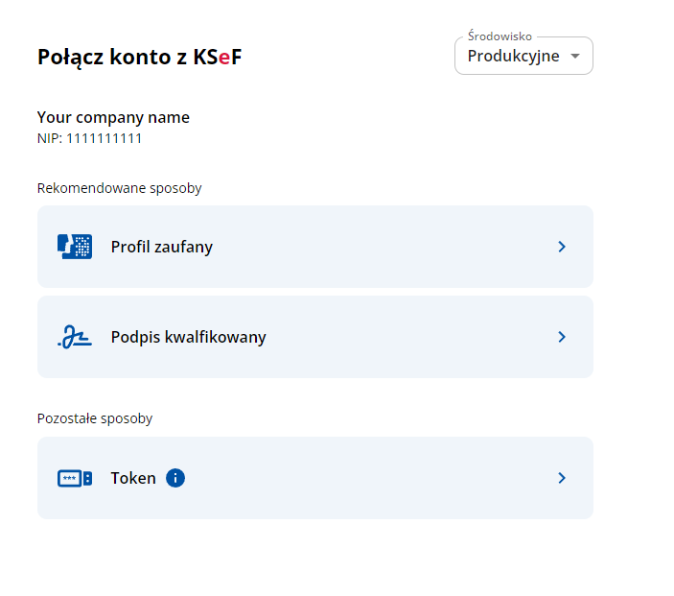Image resolution: width=674 pixels, height=596 pixels.
Task: Choose the Podpis kwalifikowany label
Action: (x=188, y=337)
